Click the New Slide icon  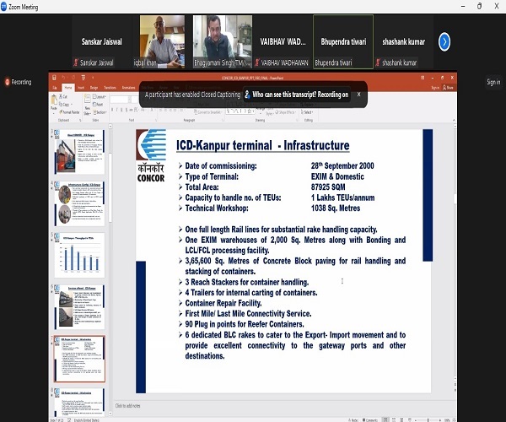87,99
